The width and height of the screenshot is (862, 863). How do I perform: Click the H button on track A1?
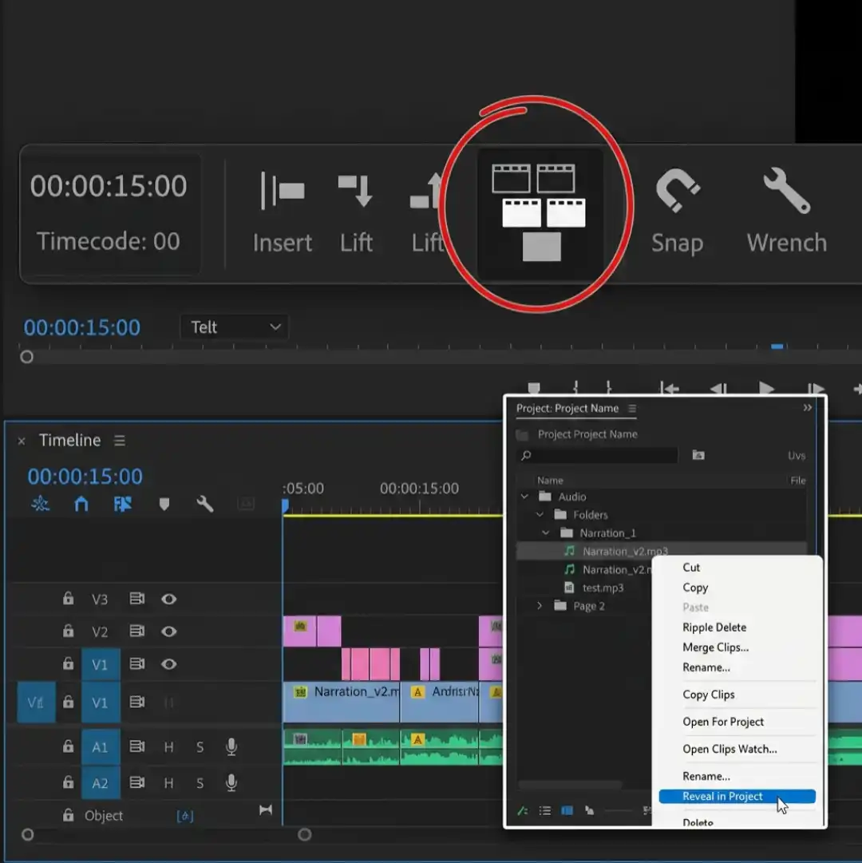169,747
